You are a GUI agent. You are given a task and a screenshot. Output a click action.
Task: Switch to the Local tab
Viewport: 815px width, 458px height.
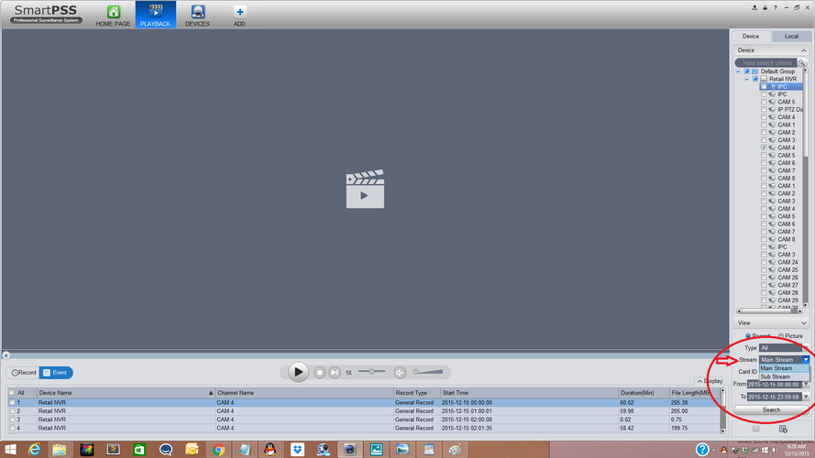tap(791, 37)
